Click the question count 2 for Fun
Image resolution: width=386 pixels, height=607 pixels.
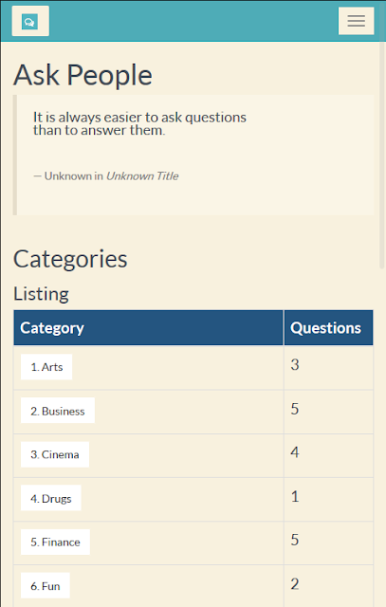click(x=295, y=584)
